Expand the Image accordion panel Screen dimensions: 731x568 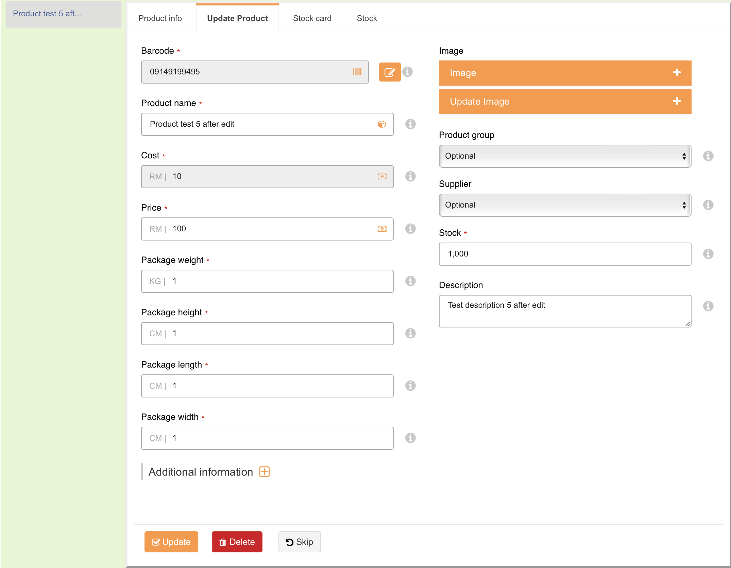tap(565, 73)
